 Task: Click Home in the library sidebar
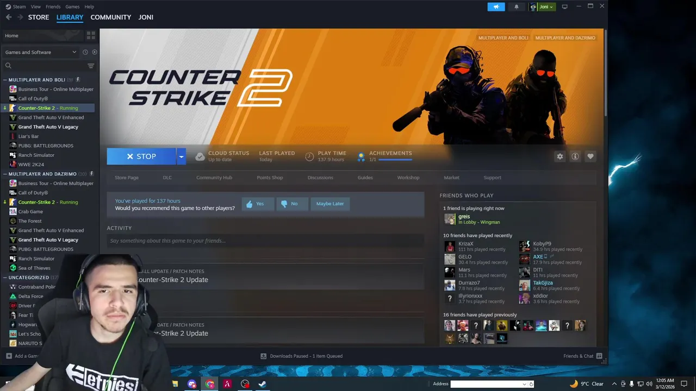[x=11, y=35]
